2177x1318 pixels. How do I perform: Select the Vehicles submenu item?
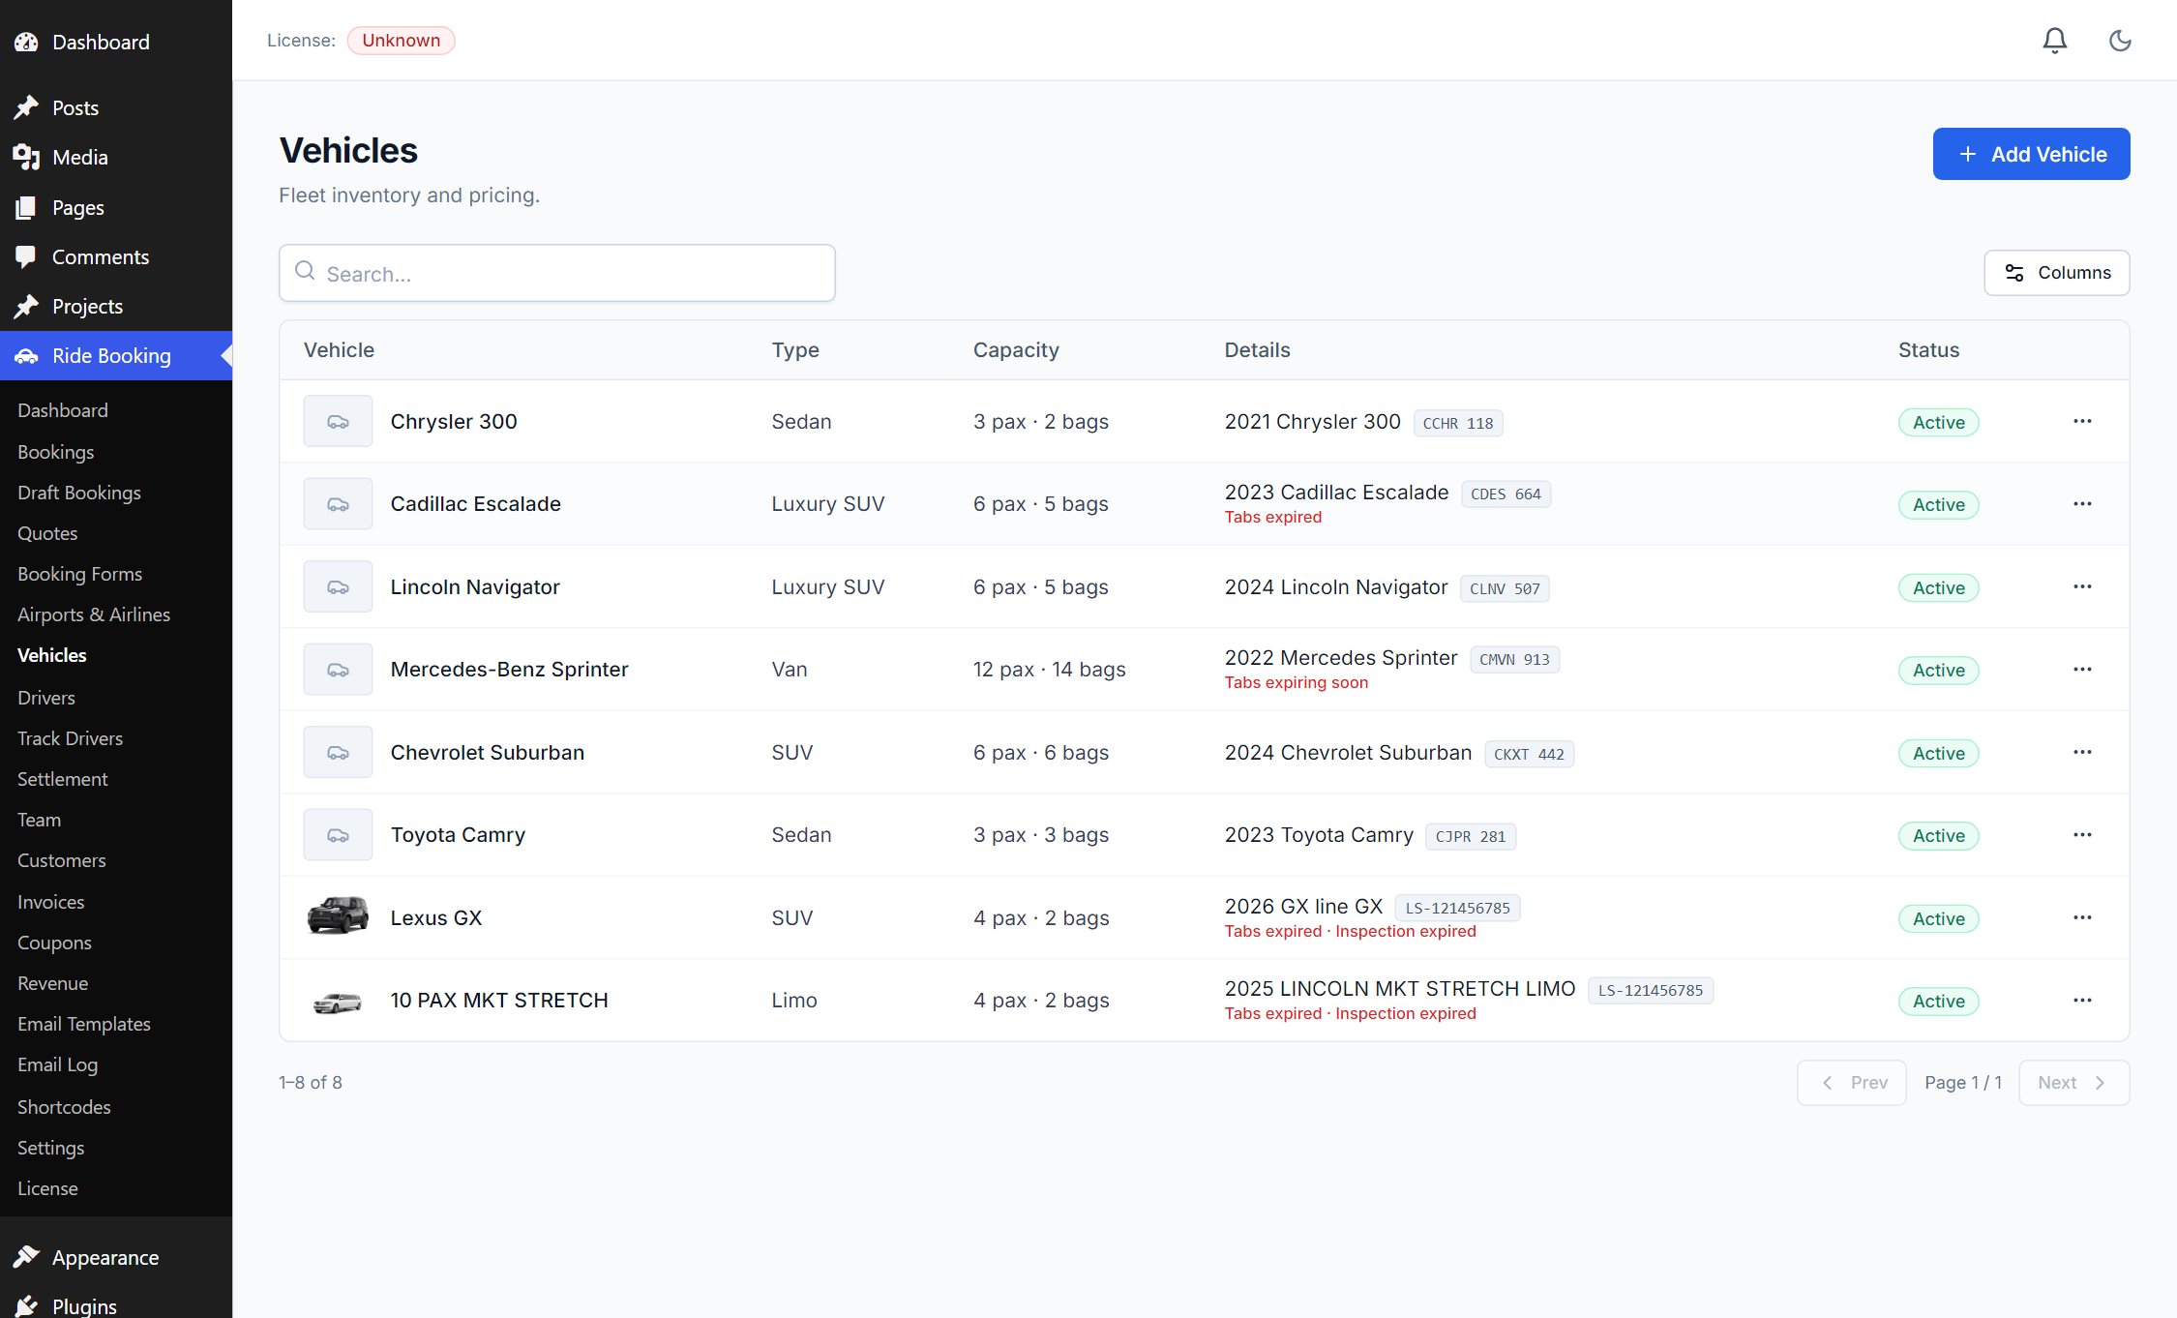click(x=52, y=655)
